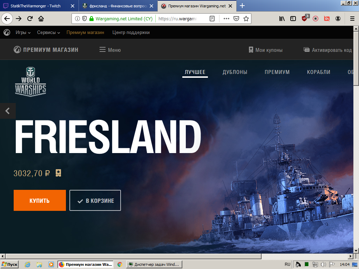Close the Премиум магазин tab
Screen dimensions: 359x269
[x=230, y=6]
